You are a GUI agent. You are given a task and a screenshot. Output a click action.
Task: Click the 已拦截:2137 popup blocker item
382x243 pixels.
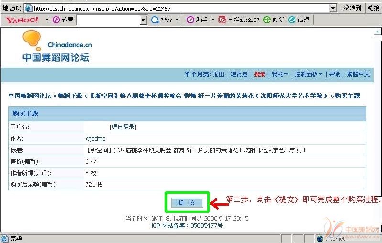(x=239, y=20)
